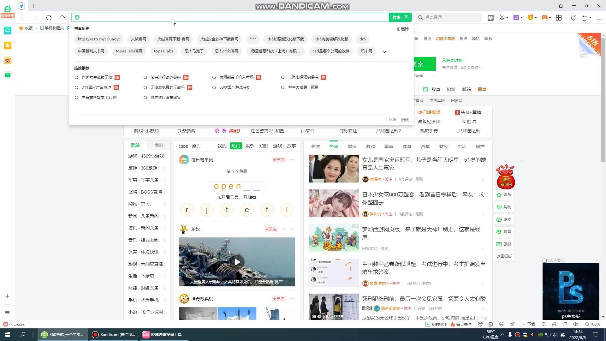Open Windows taskbar search
Screen dimensions: 606x341
(23, 335)
